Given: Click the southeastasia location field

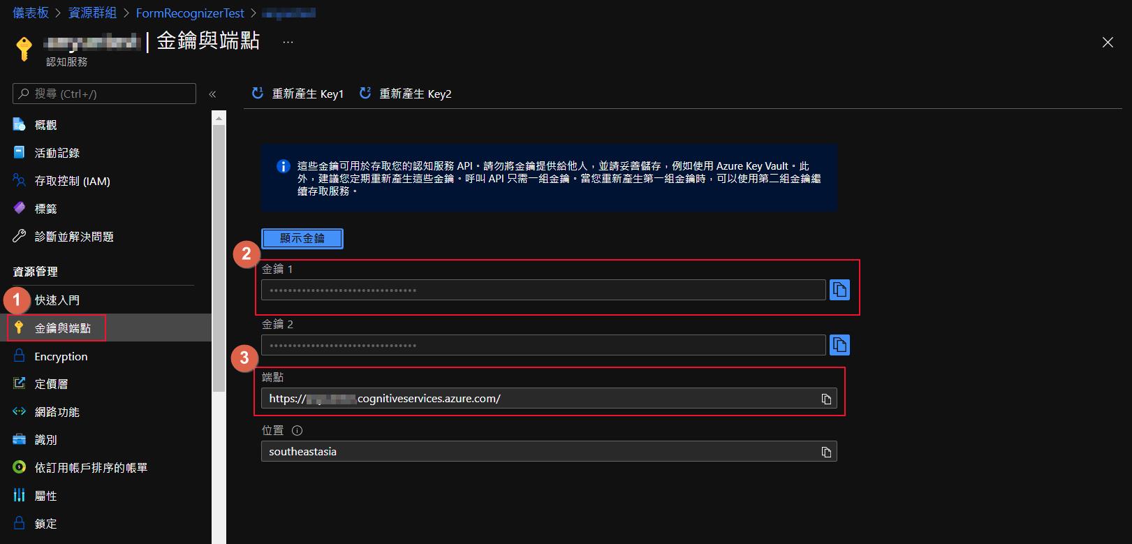Looking at the screenshot, I should point(549,451).
